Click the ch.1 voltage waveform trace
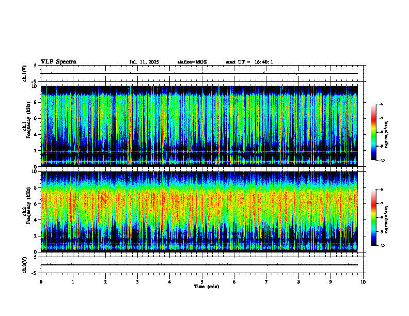This screenshot has height=316, width=409. [x=199, y=73]
